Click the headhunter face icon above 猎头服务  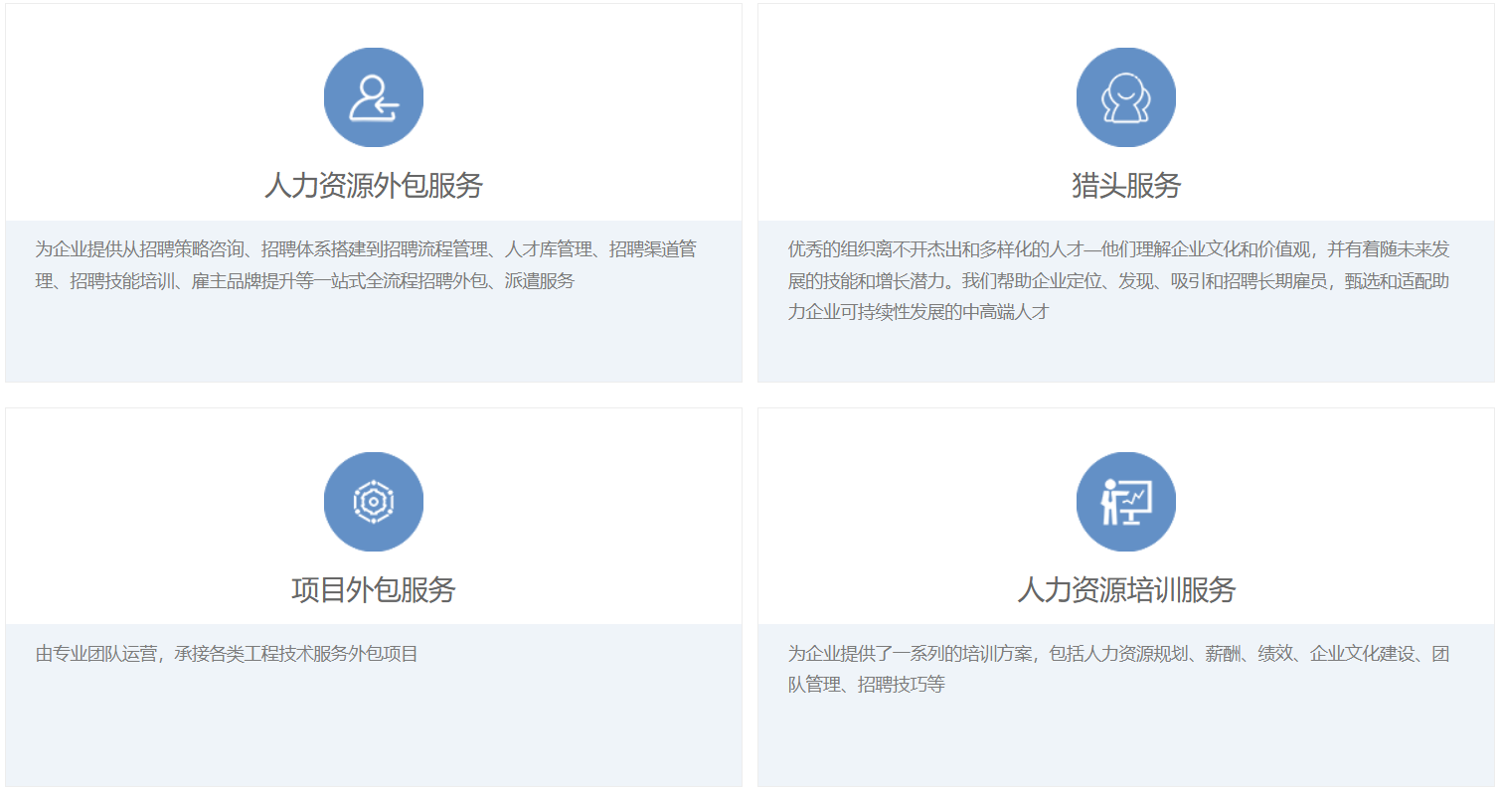pyautogui.click(x=1125, y=97)
